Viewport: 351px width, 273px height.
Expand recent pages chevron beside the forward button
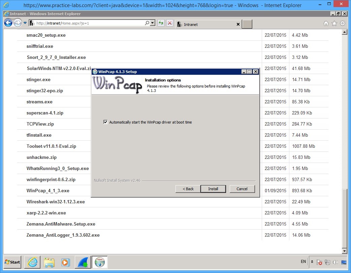(25, 23)
